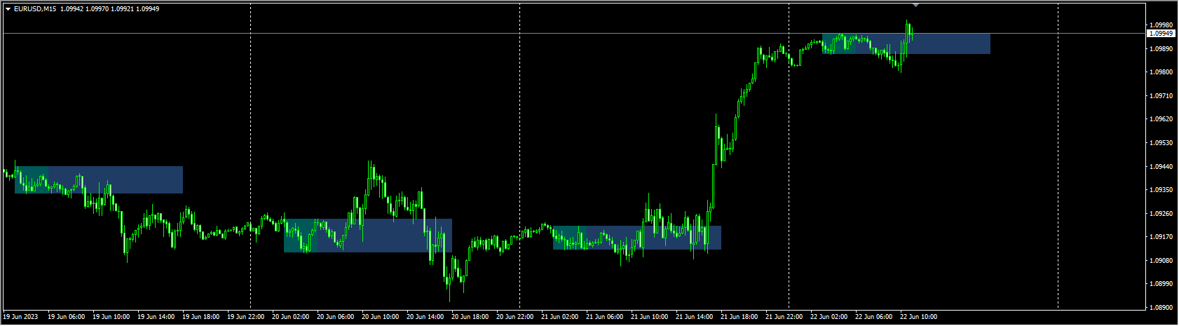Click the 22 Jun 02:00 time label

click(x=829, y=317)
